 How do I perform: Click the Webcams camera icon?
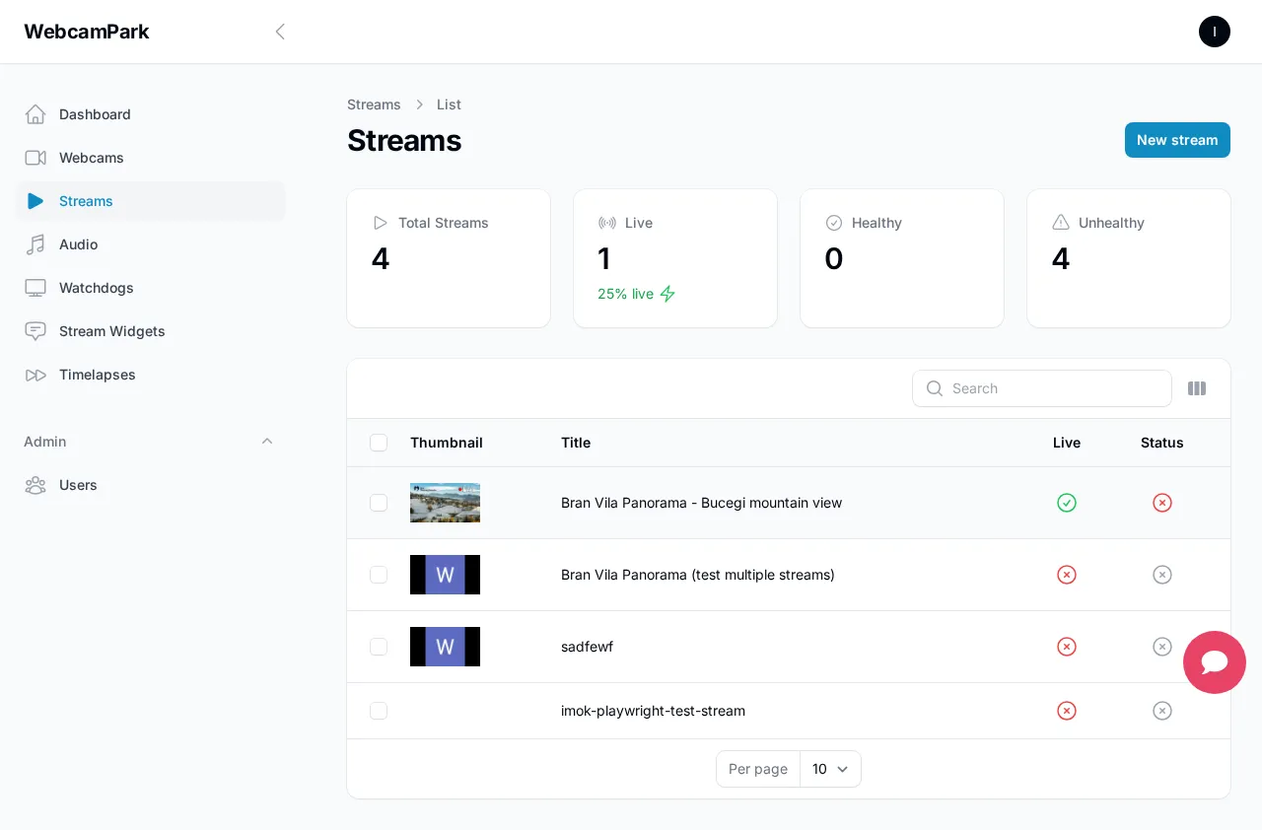coord(35,158)
